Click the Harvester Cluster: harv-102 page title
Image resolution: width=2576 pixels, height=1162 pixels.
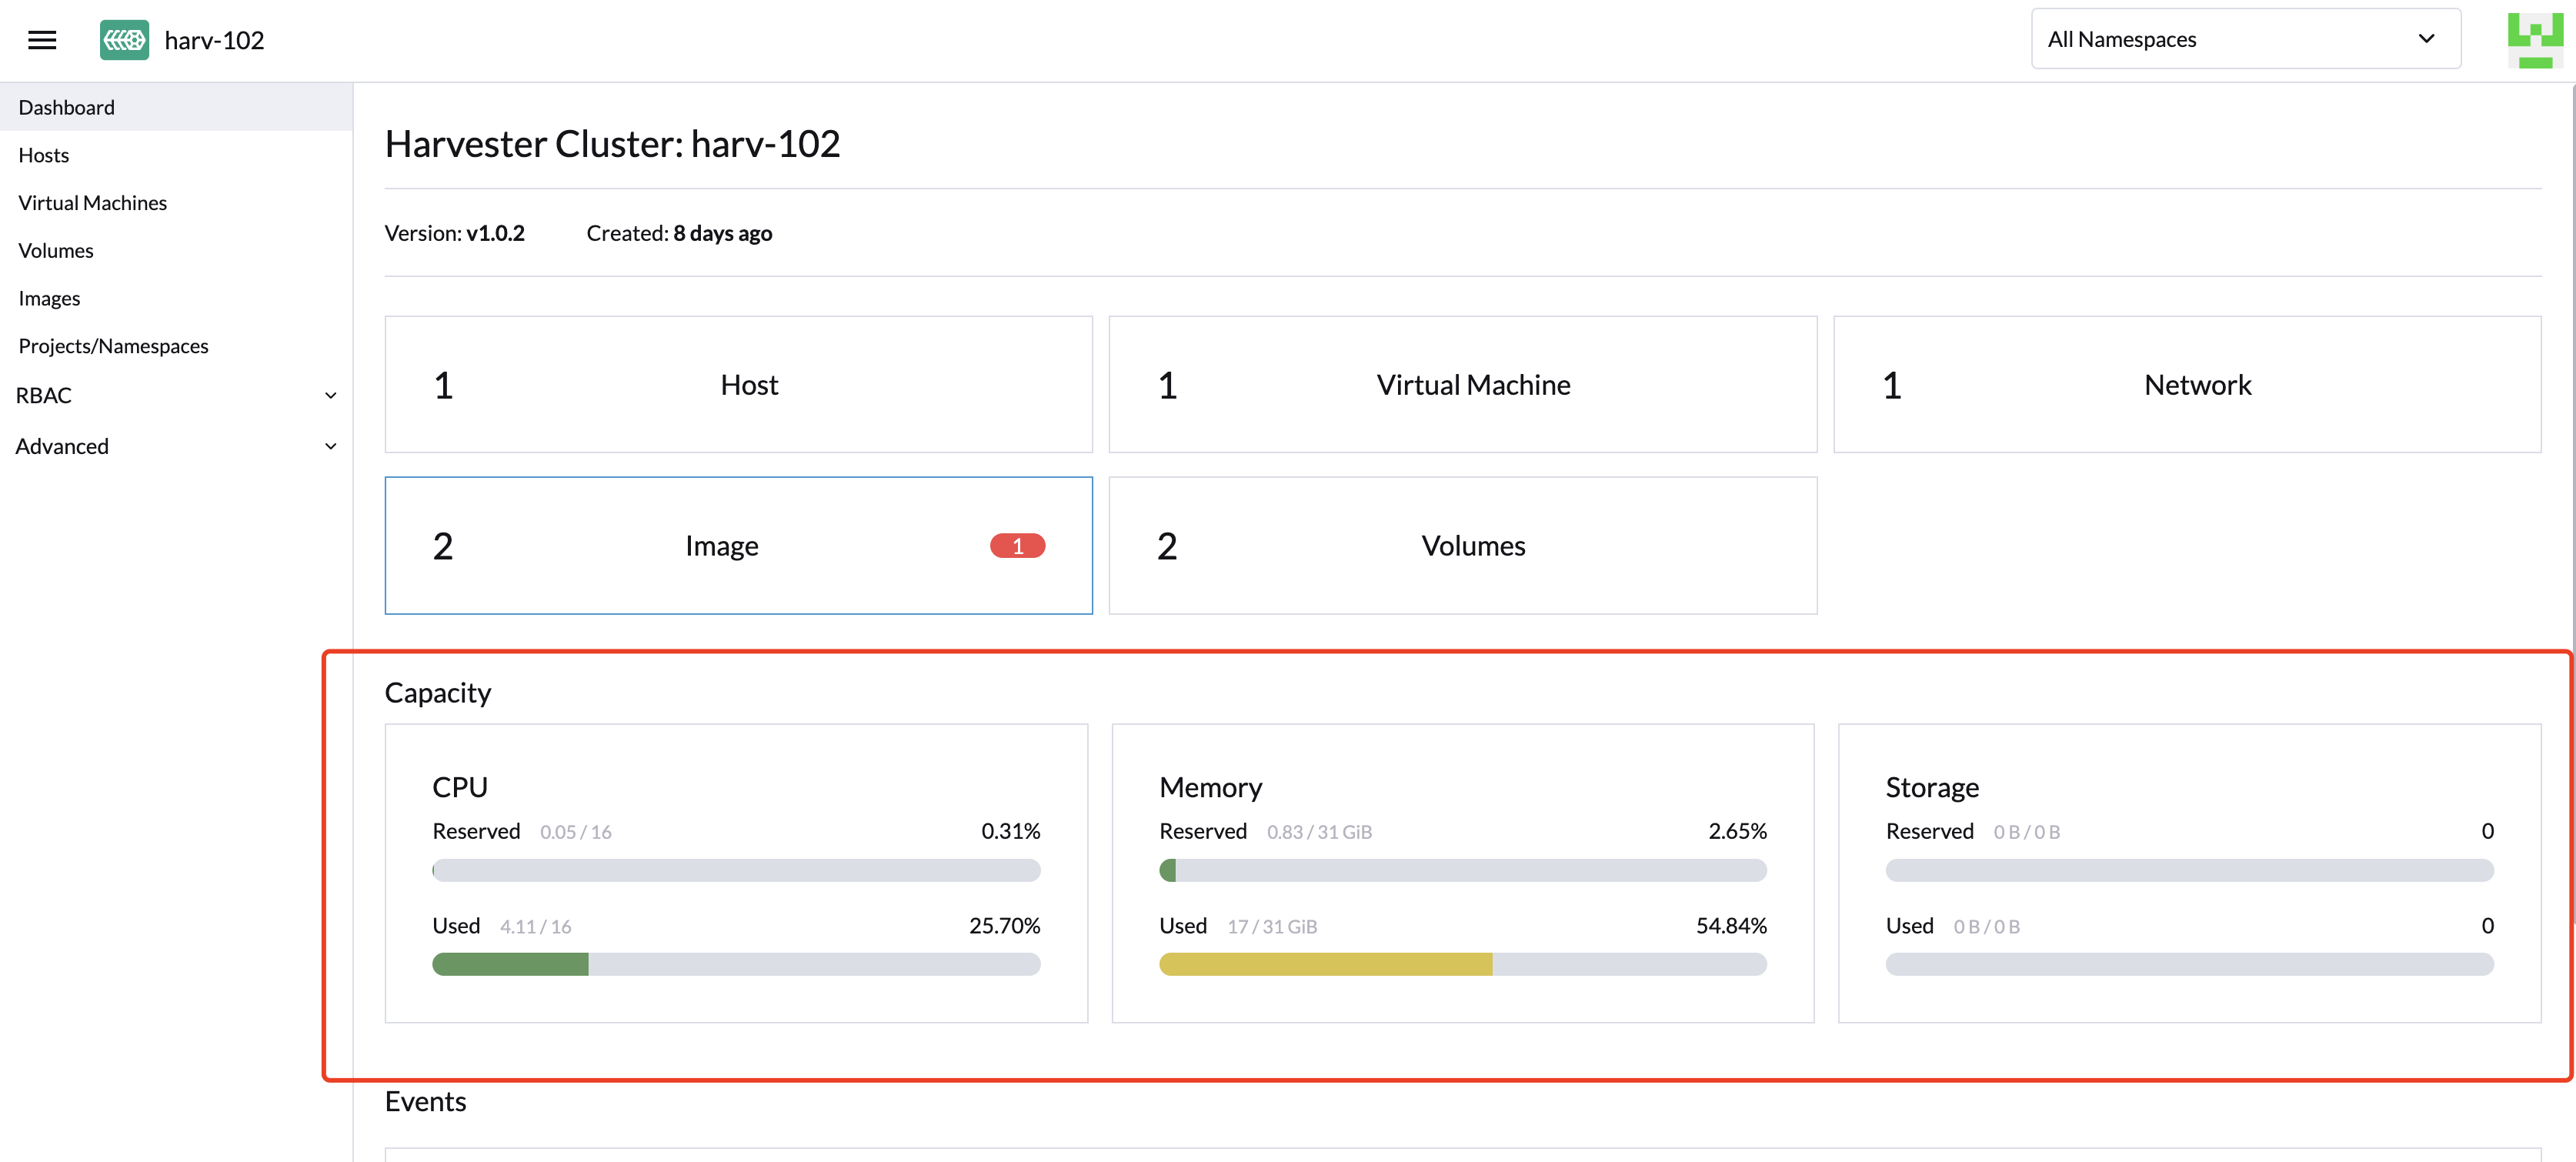click(612, 144)
